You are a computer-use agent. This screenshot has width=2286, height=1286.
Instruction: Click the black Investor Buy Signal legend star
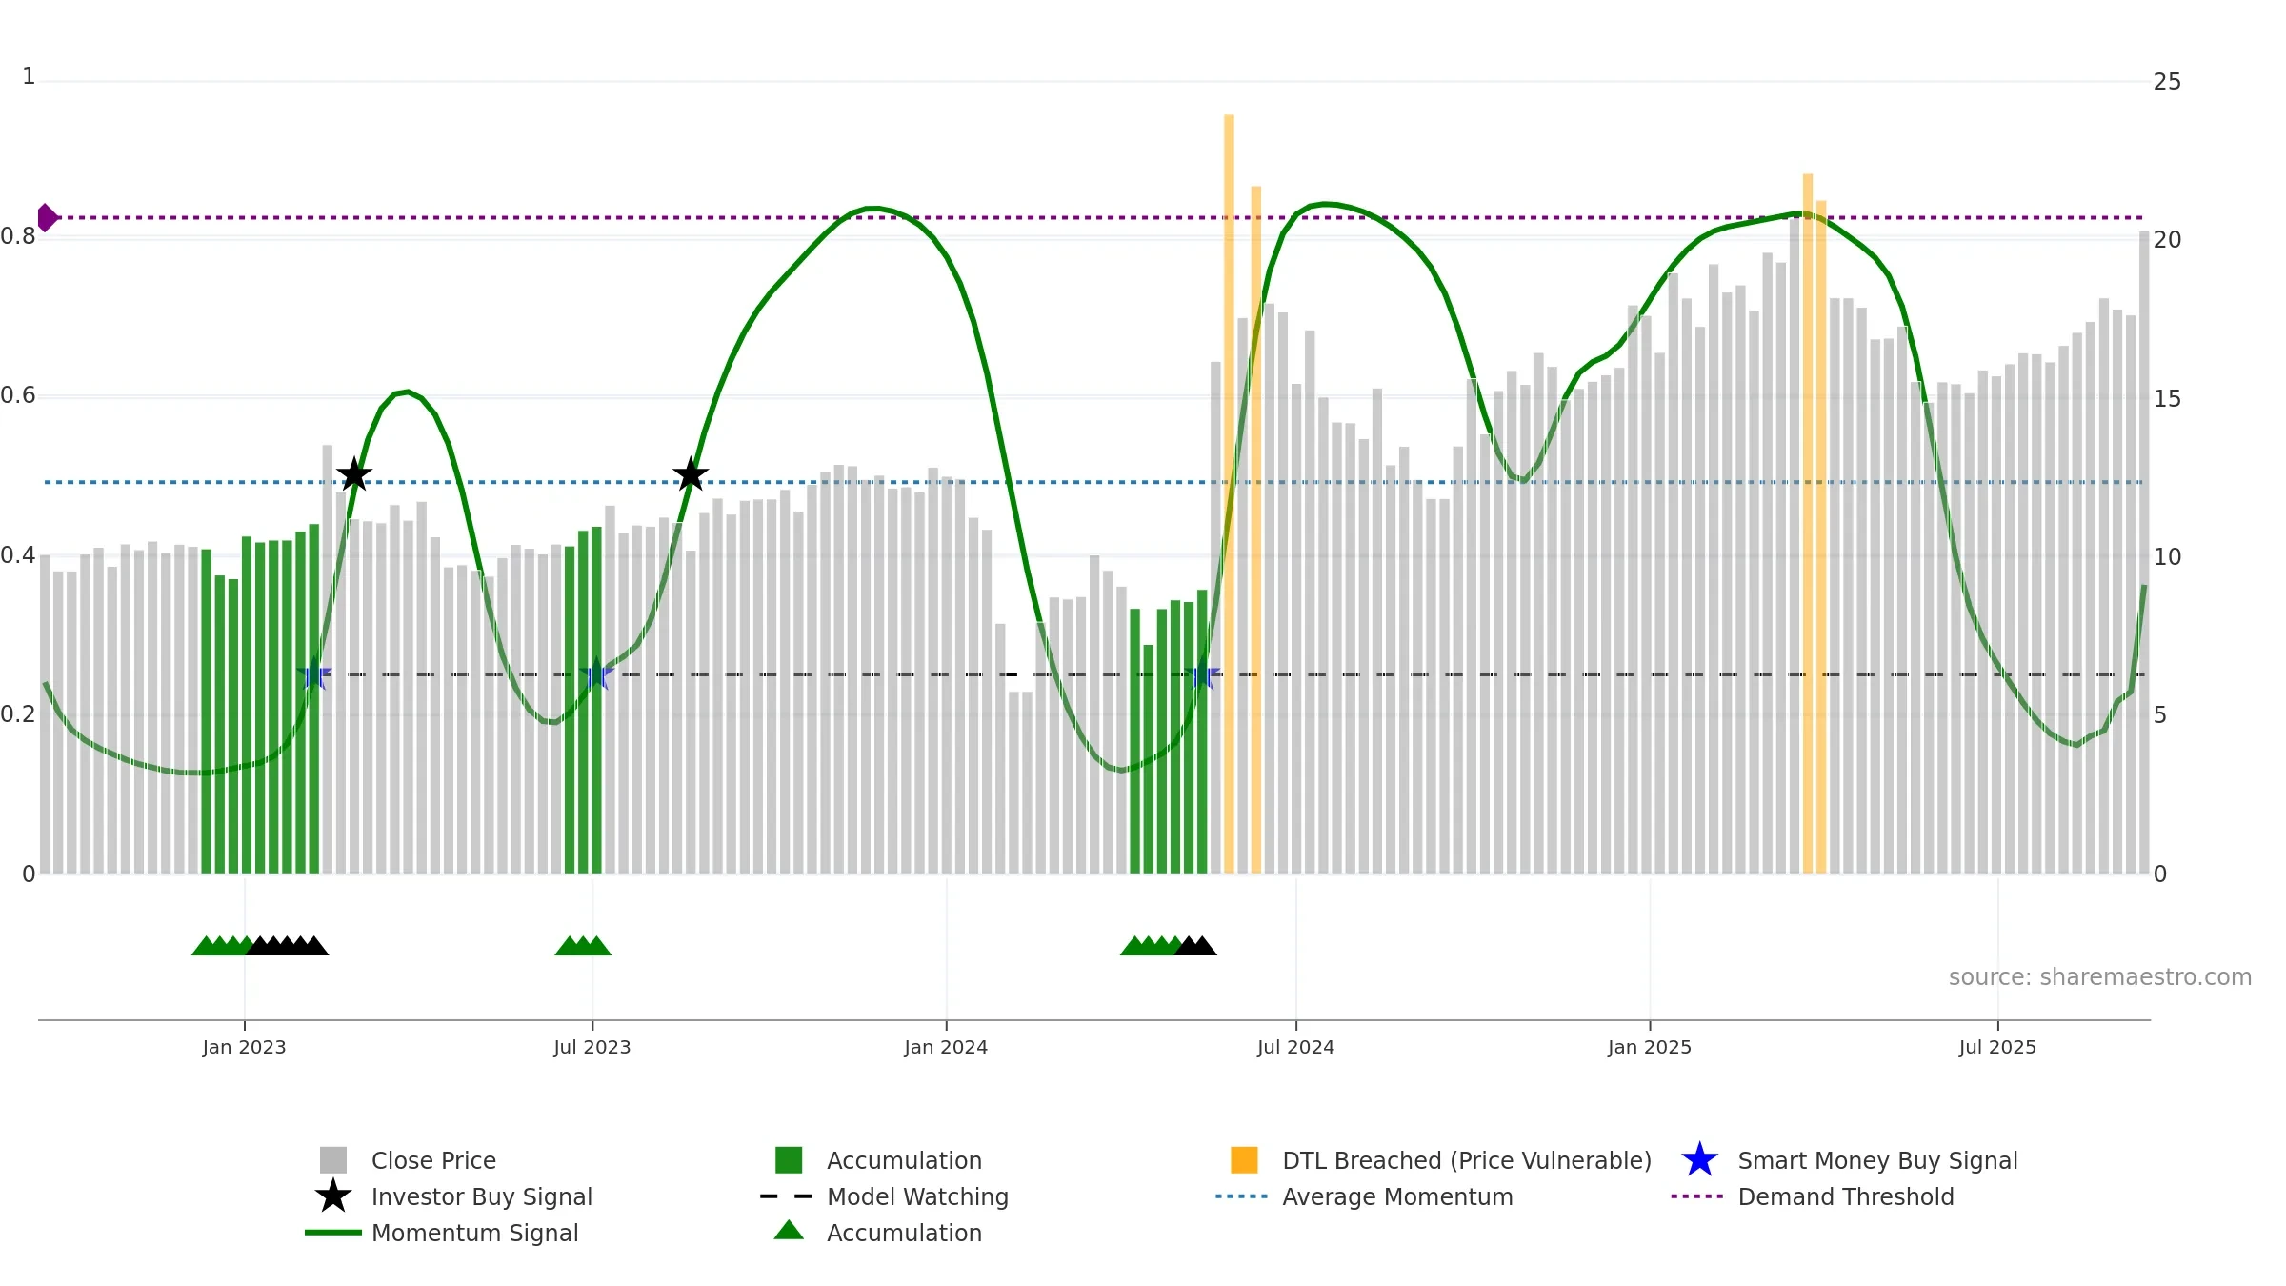coord(333,1196)
